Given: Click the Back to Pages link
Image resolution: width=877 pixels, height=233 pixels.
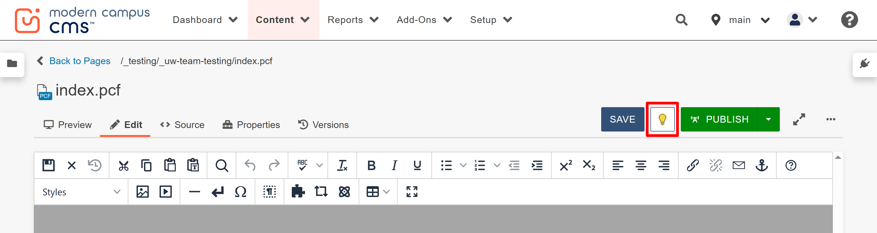Looking at the screenshot, I should 80,61.
